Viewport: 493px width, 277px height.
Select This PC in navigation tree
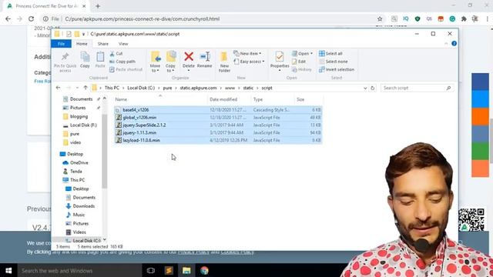[x=77, y=180]
